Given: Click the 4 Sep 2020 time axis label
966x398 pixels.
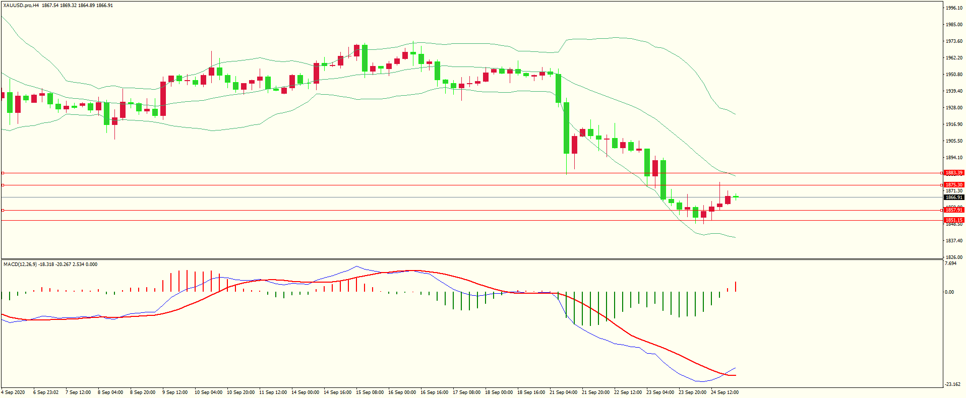Looking at the screenshot, I should click(14, 392).
